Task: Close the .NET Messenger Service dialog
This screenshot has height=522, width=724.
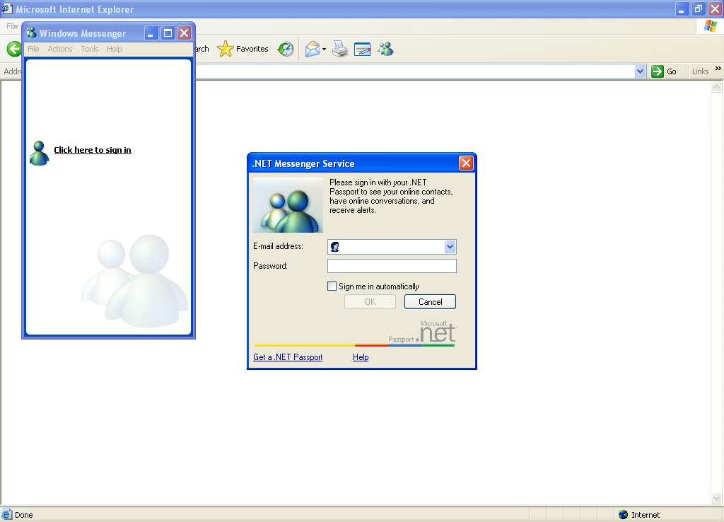Action: click(466, 163)
